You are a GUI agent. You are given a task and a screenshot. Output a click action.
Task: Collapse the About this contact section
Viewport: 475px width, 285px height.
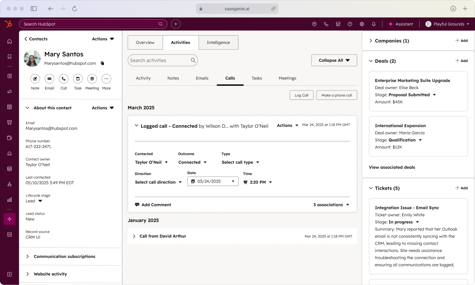[28, 108]
